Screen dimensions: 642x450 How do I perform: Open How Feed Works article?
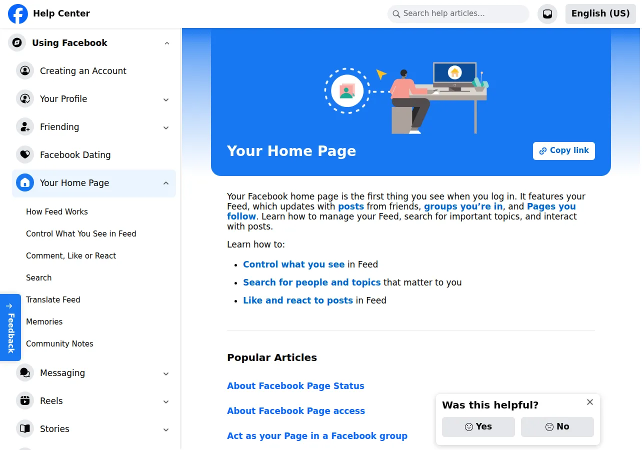(57, 212)
